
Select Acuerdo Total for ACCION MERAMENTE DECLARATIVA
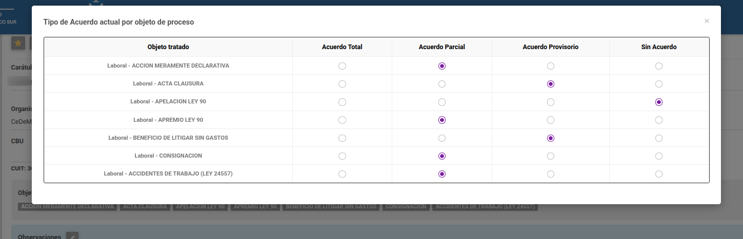tap(342, 66)
